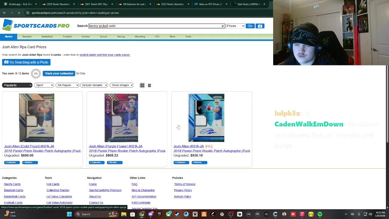The width and height of the screenshot is (389, 219).
Task: Open the Popularity sort dropdown
Action: click(x=17, y=85)
